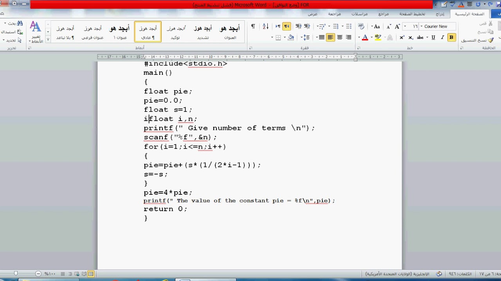Viewport: 501px width, 281px height.
Task: Click the Decrease Indent icon
Action: point(307,27)
